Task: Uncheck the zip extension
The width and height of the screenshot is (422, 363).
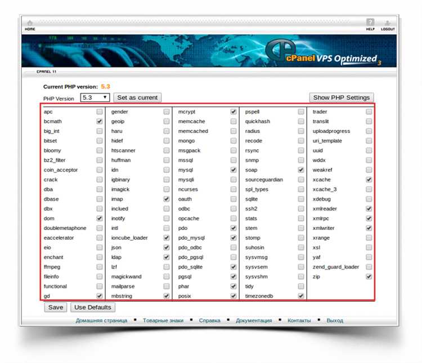Action: 369,277
